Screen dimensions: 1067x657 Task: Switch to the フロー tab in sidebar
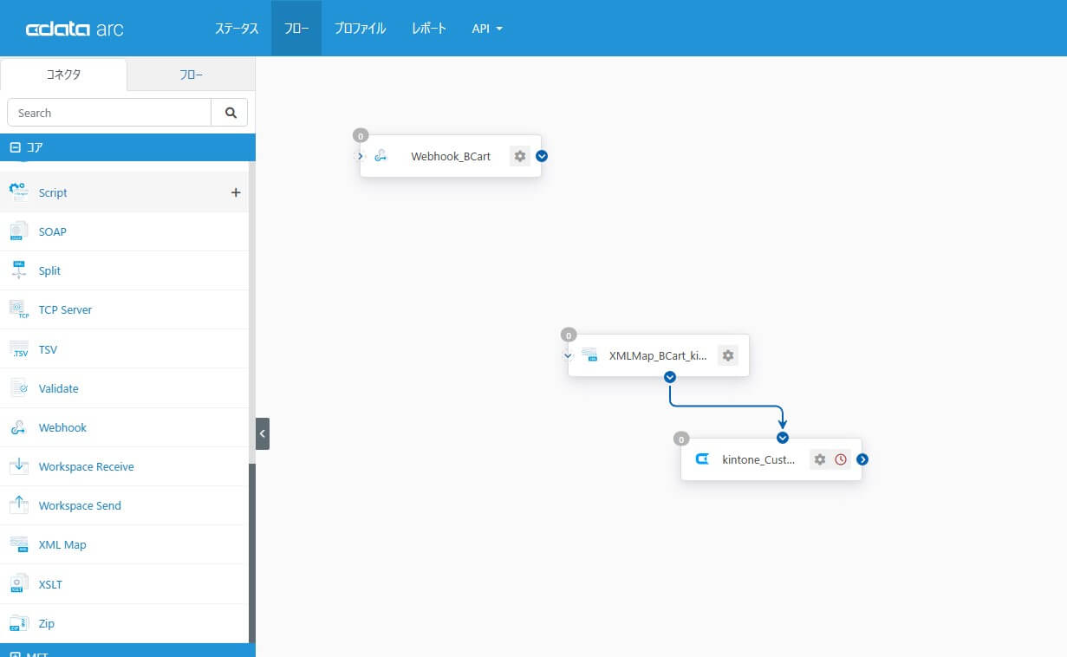[191, 75]
